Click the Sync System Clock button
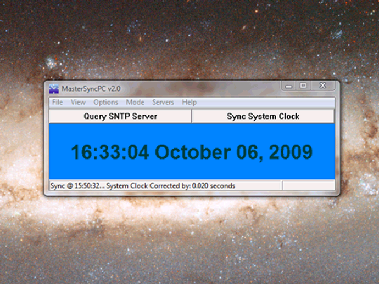This screenshot has width=379, height=284. click(x=263, y=116)
